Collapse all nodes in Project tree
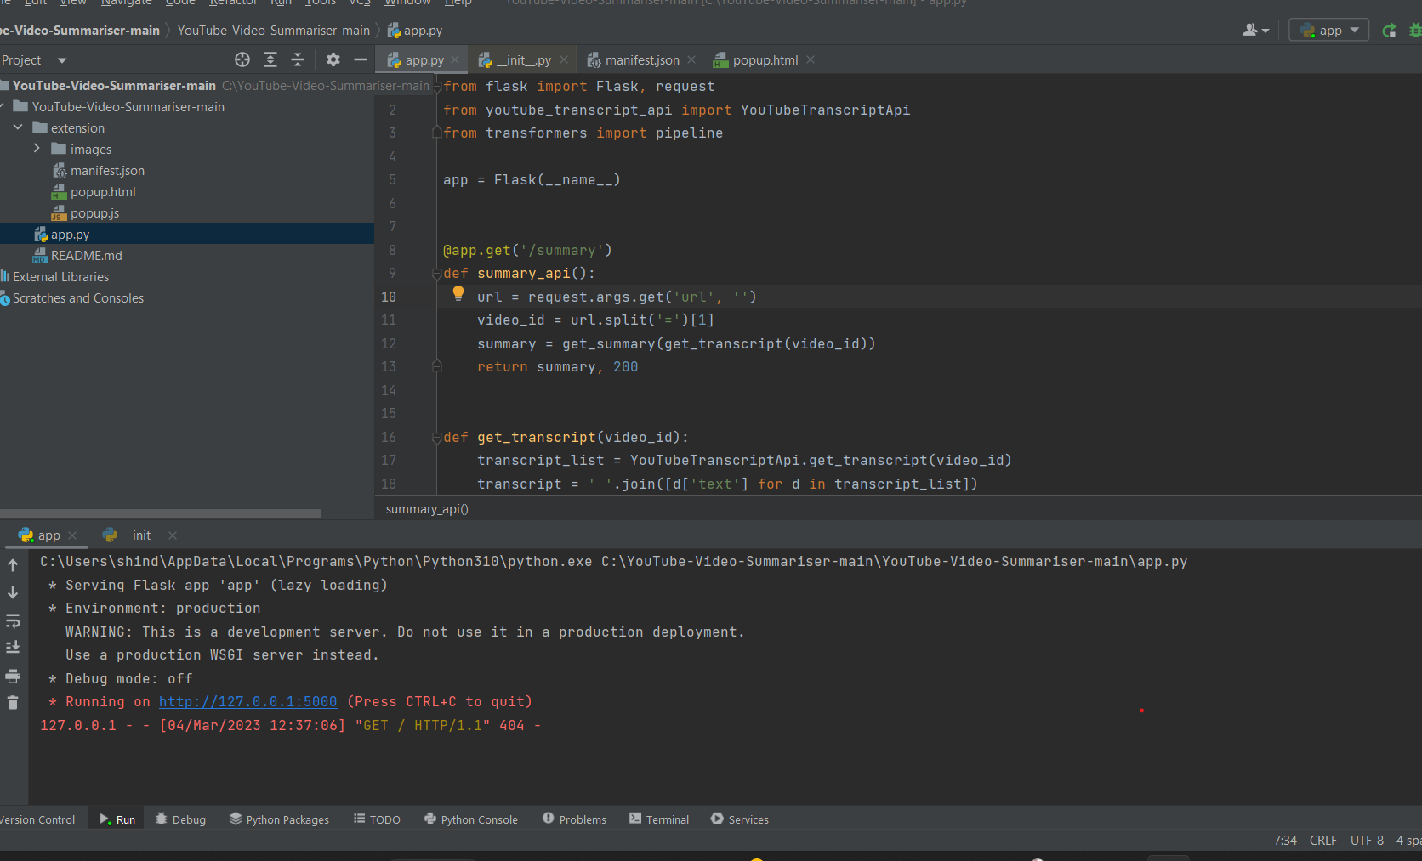 pyautogui.click(x=298, y=59)
